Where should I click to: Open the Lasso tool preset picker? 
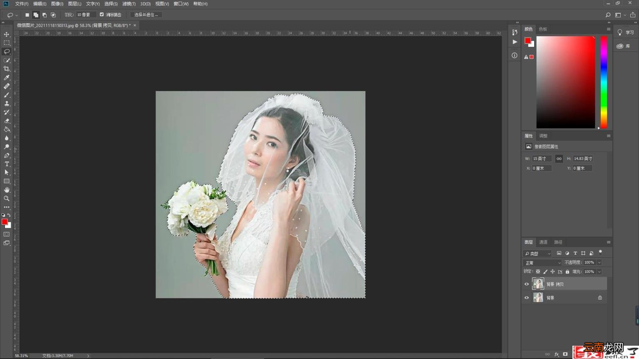[12, 15]
